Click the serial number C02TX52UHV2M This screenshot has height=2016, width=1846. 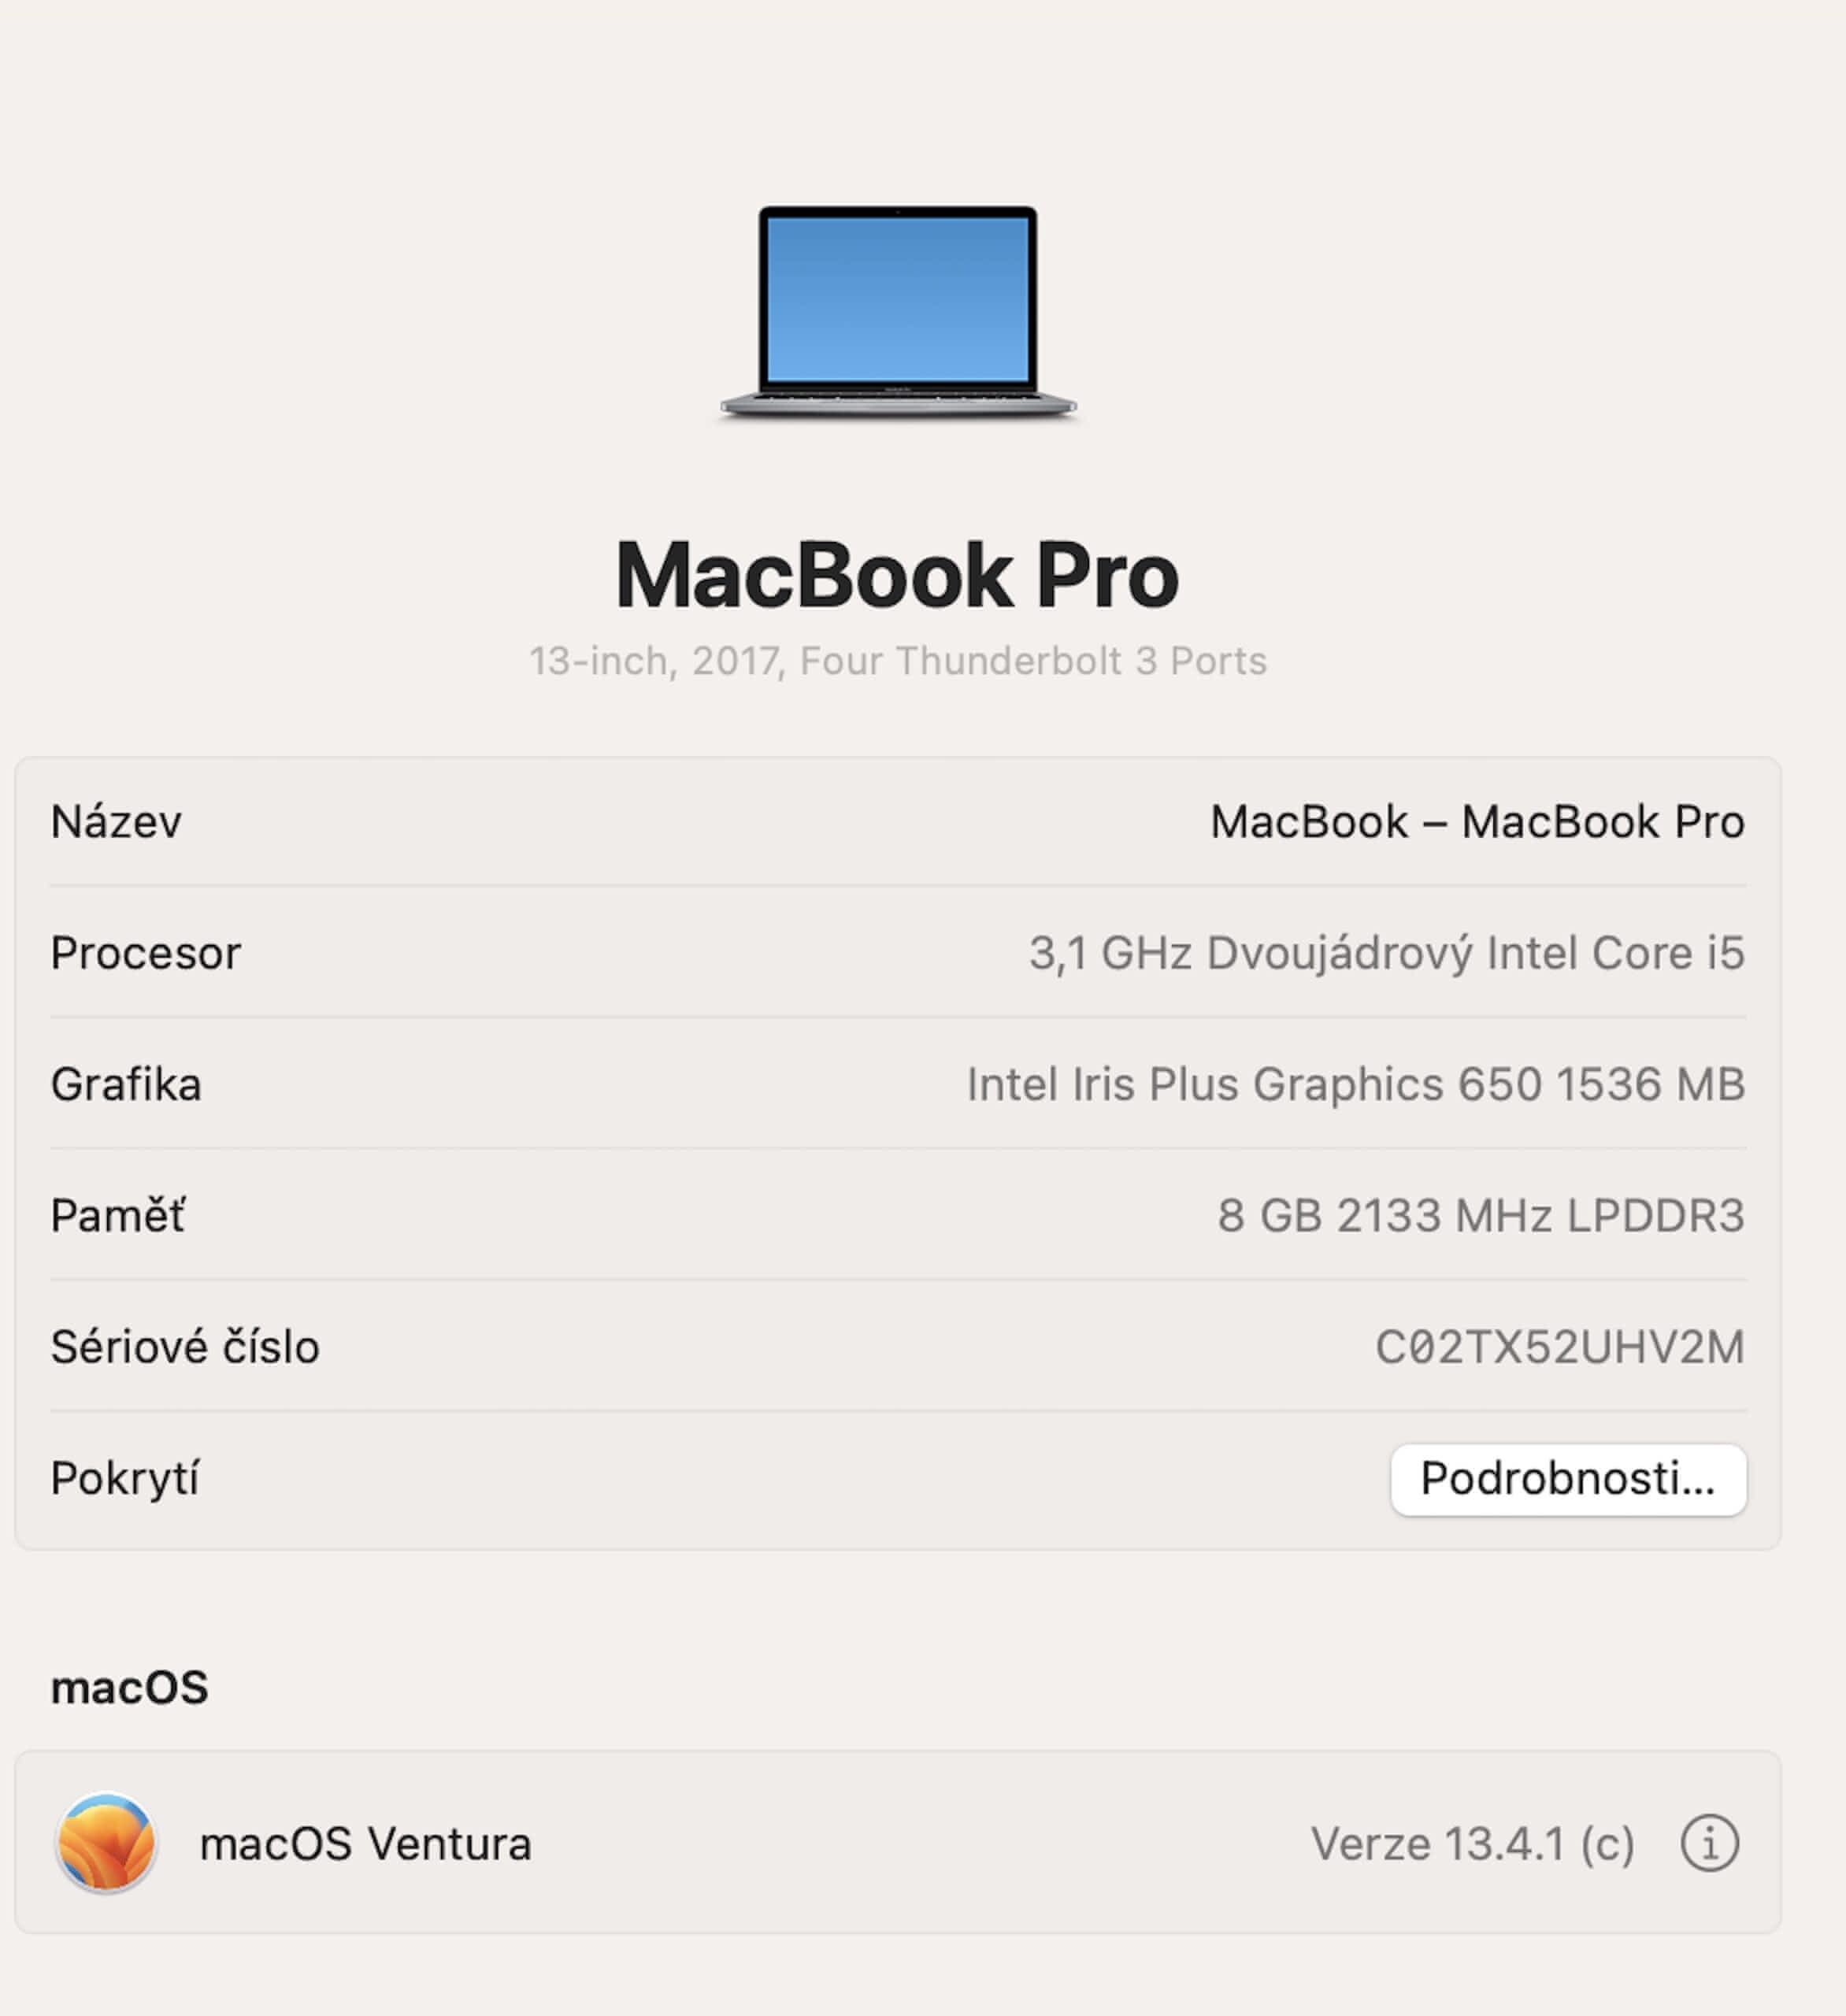click(1559, 1347)
